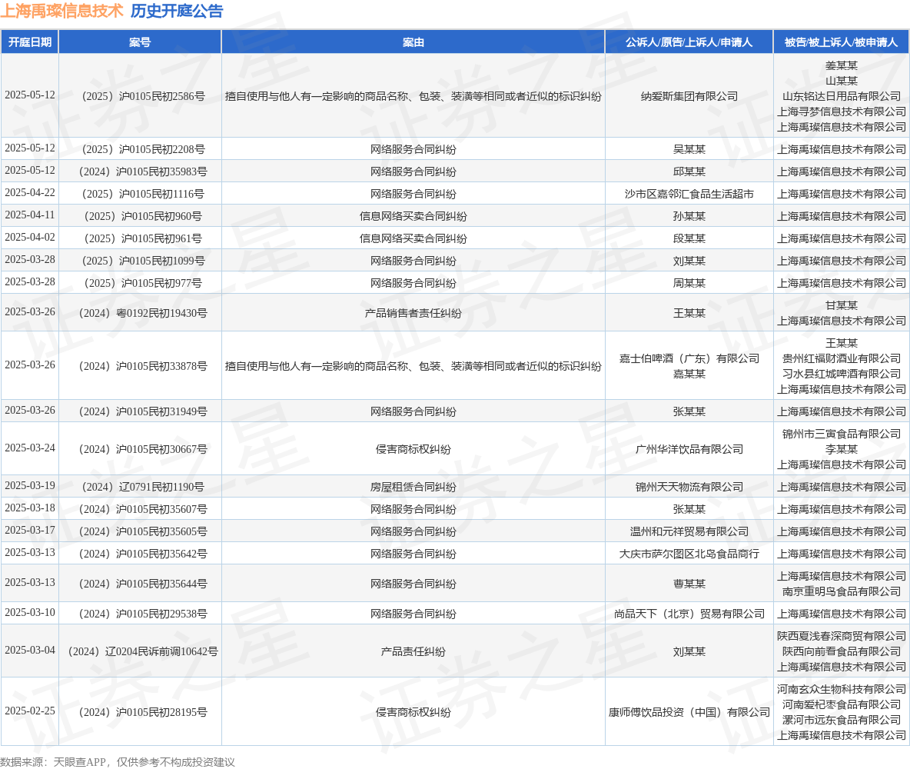Click the 案号 column header
Viewport: 910px width, 769px height.
(140, 42)
